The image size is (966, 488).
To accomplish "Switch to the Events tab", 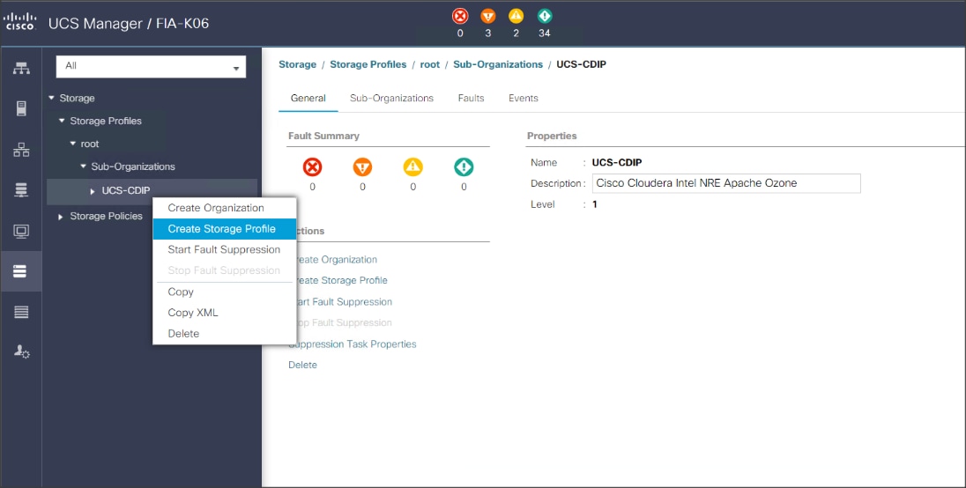I will [523, 98].
